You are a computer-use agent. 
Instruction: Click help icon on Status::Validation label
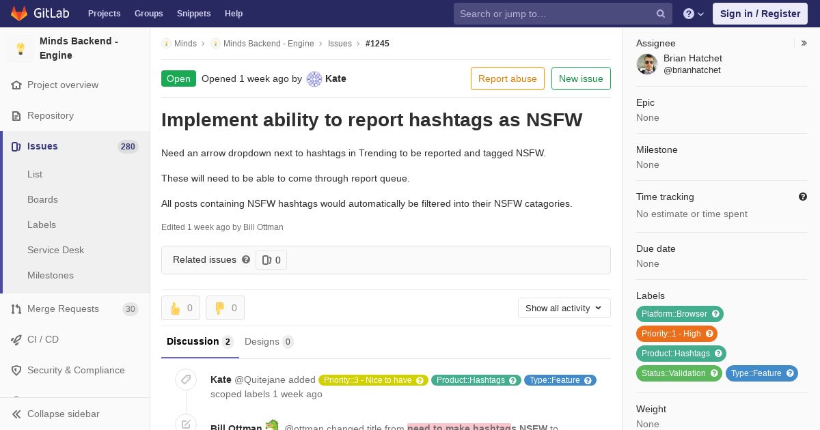tap(714, 373)
